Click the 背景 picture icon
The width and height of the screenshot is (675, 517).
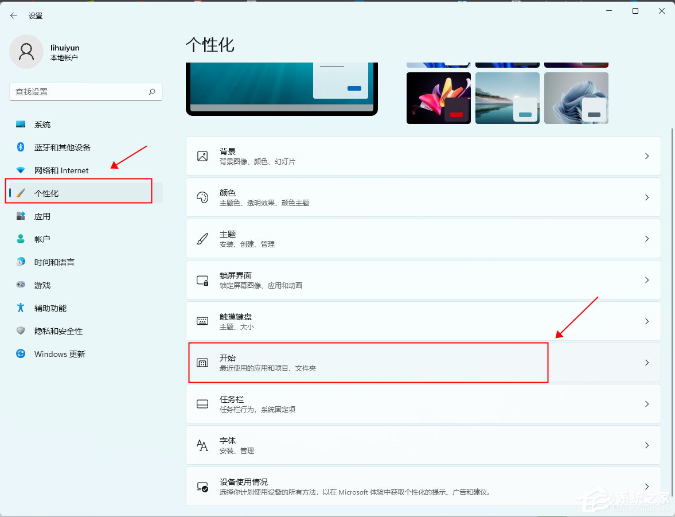tap(202, 156)
